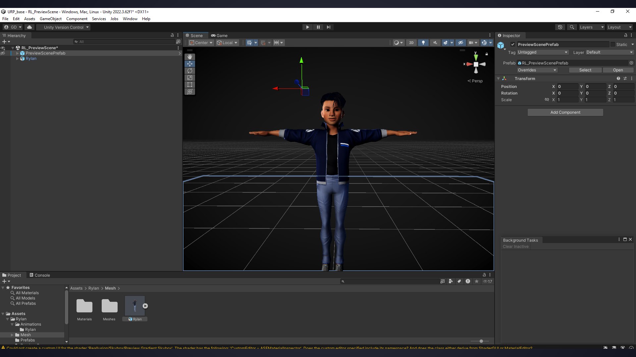Toggle 2D view mode
This screenshot has height=357, width=636.
click(x=411, y=43)
